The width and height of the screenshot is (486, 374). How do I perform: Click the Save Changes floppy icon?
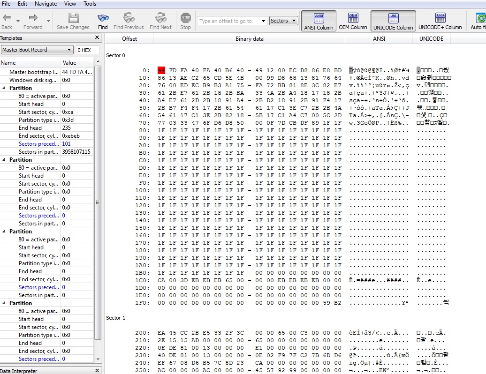click(73, 18)
